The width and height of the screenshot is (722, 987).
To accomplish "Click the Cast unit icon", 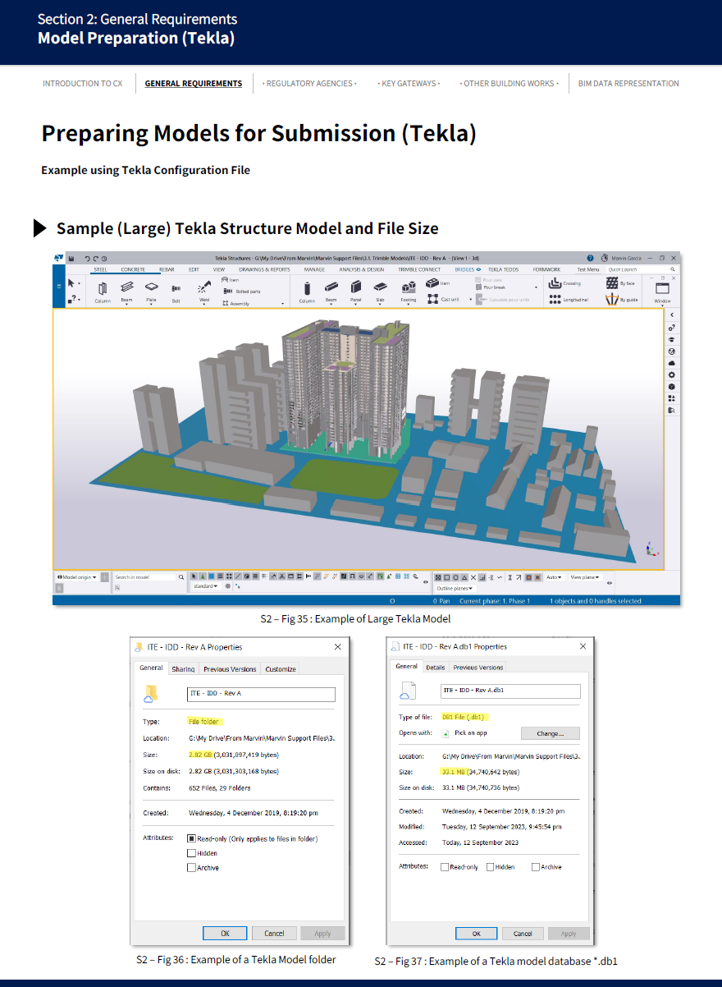I will coord(432,299).
